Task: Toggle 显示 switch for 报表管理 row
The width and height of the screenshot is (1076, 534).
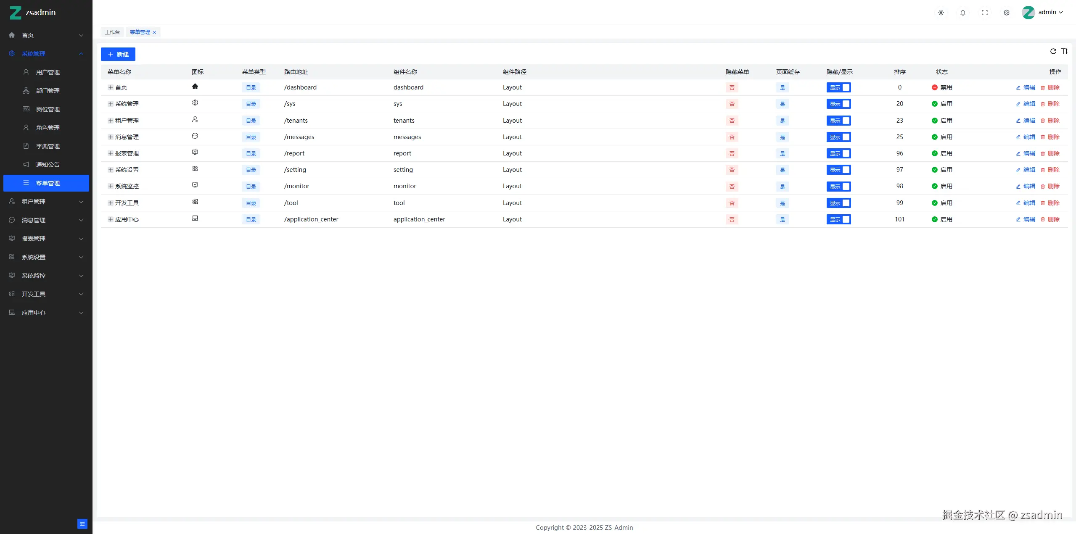Action: [x=838, y=153]
